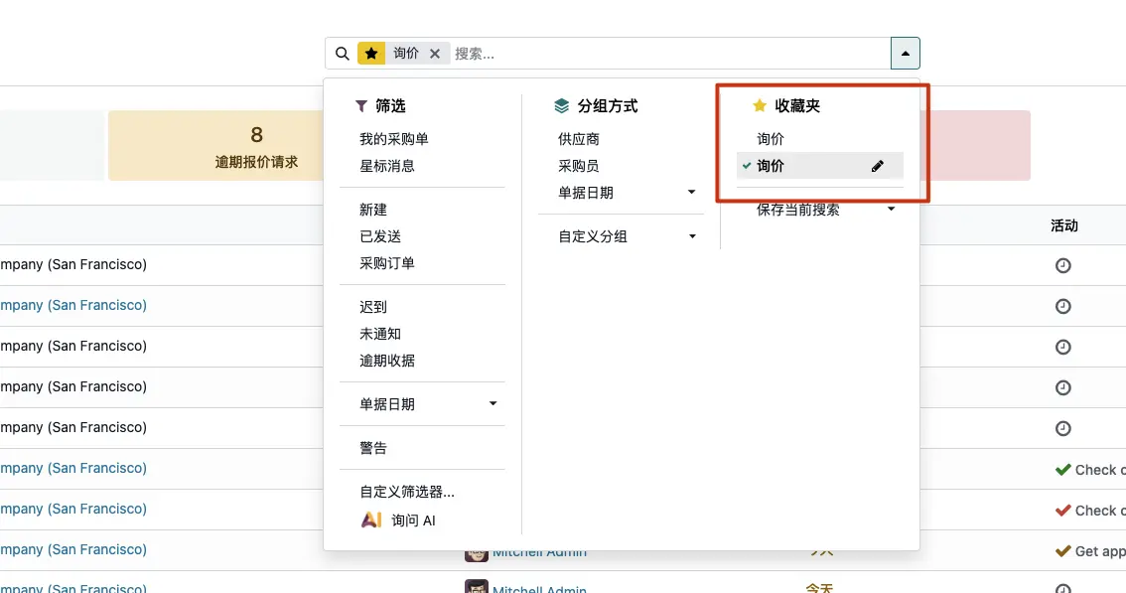Click the star icon next to 收藏夹
Screen dimensions: 1126x593
pyautogui.click(x=759, y=104)
